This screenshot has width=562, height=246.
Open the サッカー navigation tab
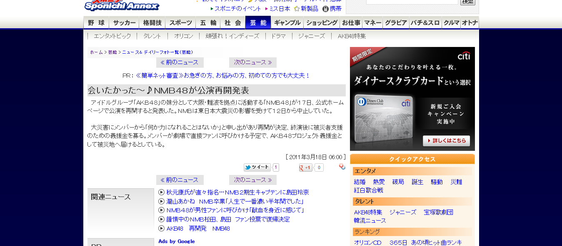click(x=124, y=23)
